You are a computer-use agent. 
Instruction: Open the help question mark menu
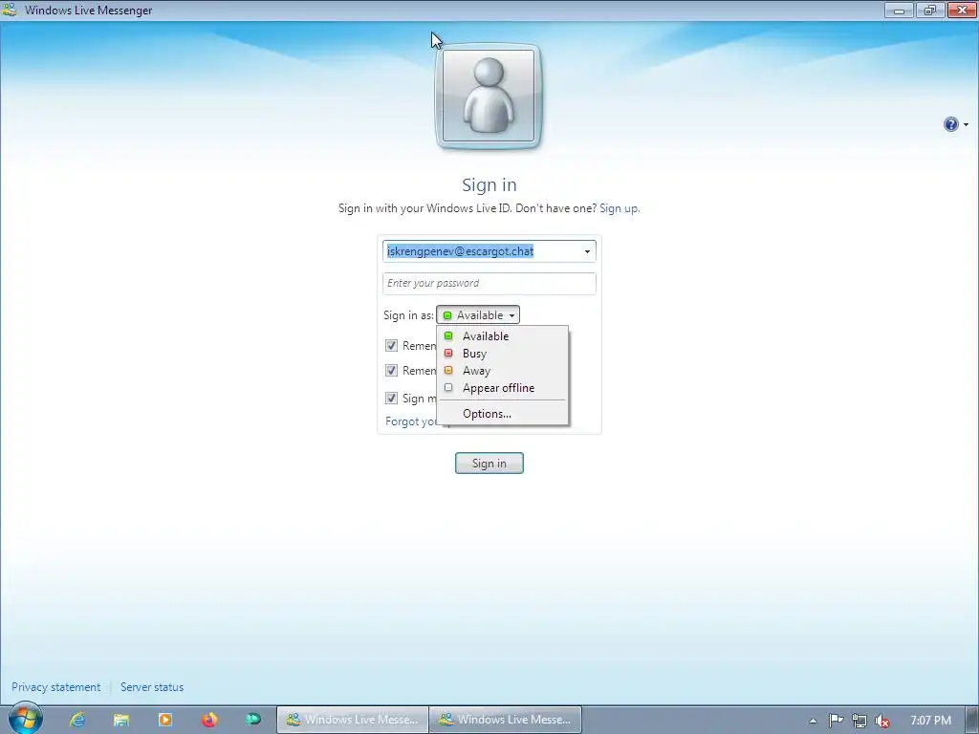click(950, 124)
